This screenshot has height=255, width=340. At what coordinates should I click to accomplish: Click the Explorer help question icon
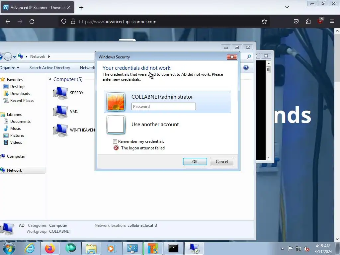246,68
